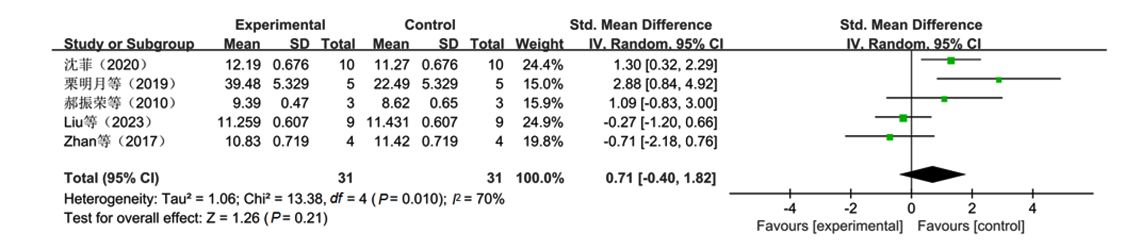Click the green square for Liu等 (2023)
The height and width of the screenshot is (250, 1141).
pyautogui.click(x=903, y=118)
